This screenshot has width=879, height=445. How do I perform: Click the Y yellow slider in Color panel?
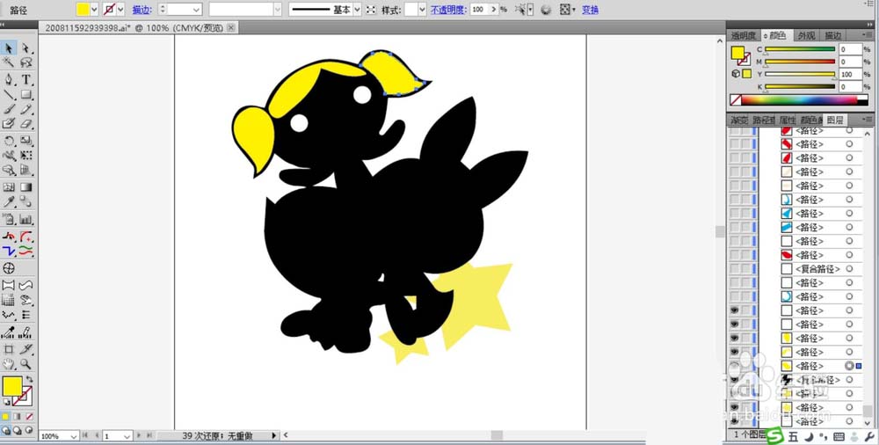(x=800, y=74)
